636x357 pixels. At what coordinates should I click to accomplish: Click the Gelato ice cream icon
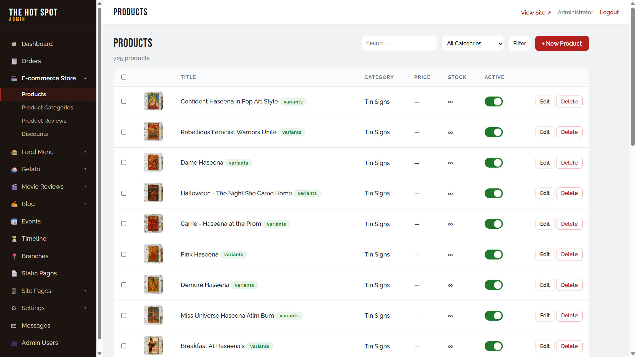click(x=14, y=169)
